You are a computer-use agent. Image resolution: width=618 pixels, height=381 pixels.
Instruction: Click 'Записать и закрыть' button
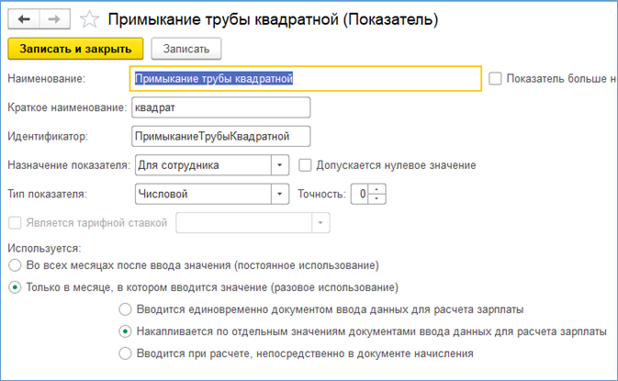[x=75, y=48]
